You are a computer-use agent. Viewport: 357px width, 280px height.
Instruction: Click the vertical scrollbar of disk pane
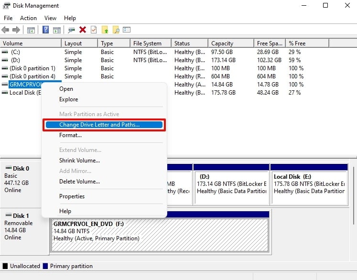click(354, 195)
